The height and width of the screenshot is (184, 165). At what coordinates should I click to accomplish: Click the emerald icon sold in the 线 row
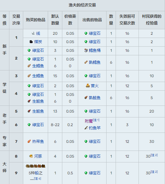pos(86,33)
